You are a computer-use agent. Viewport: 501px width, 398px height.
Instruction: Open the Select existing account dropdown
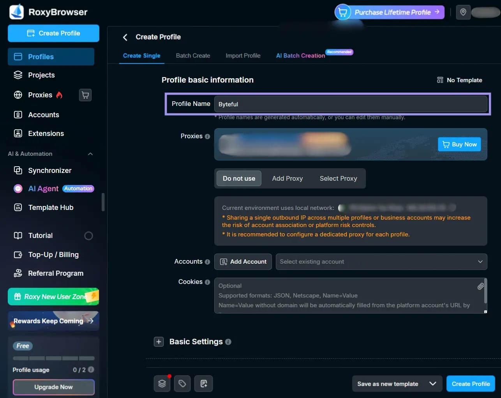coord(381,262)
